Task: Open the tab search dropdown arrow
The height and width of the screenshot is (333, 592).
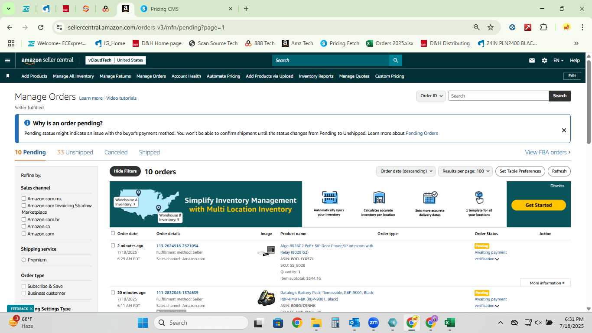Action: tap(8, 9)
